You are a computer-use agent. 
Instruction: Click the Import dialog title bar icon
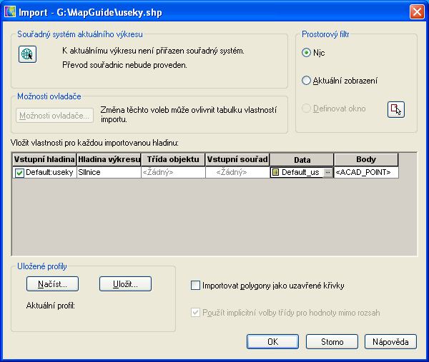[9, 11]
